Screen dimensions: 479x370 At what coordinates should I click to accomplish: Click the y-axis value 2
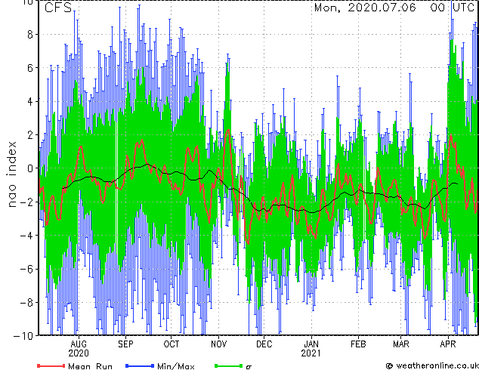[30, 135]
